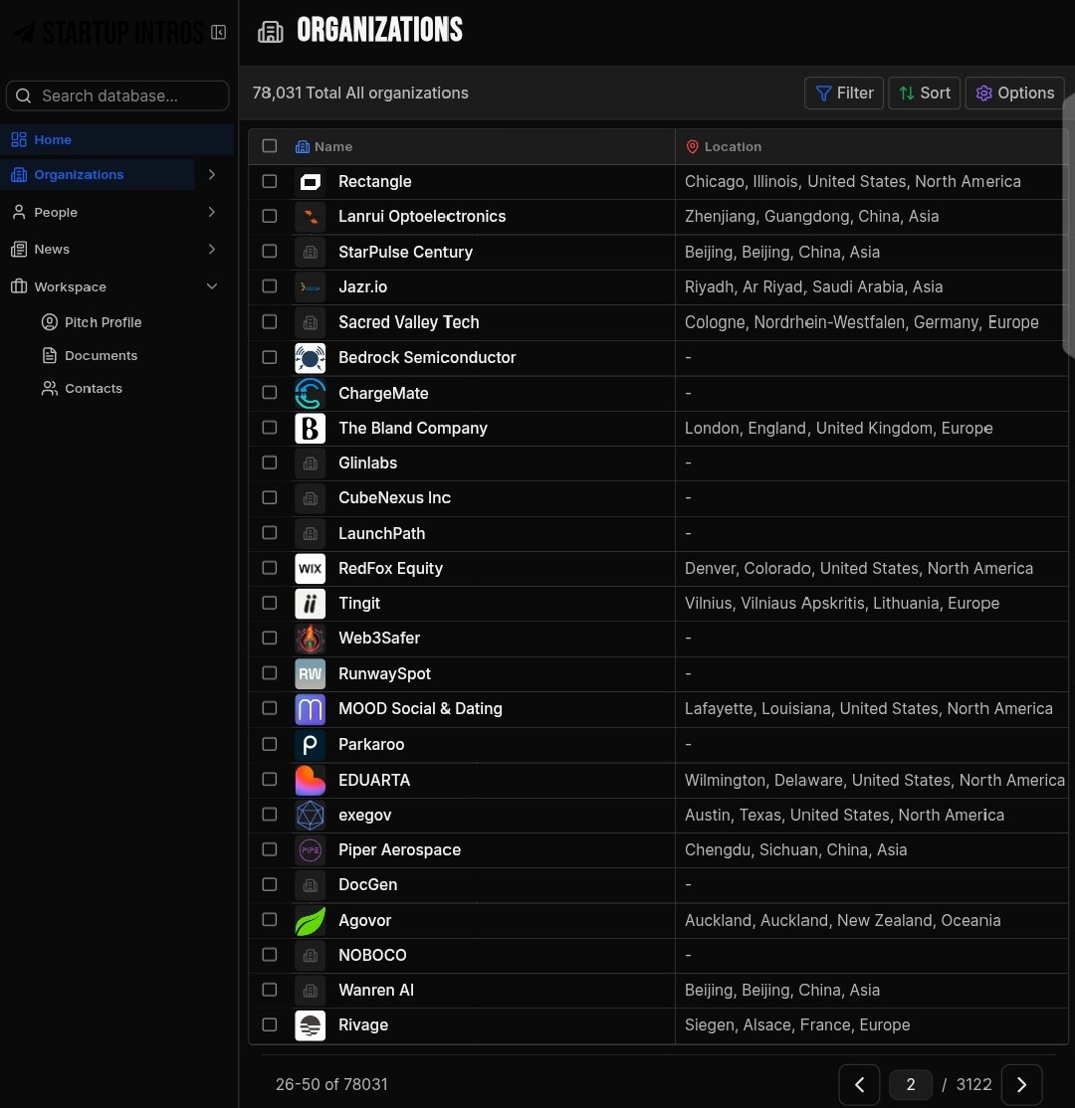Open the News menu item
The image size is (1075, 1108).
tap(99, 249)
